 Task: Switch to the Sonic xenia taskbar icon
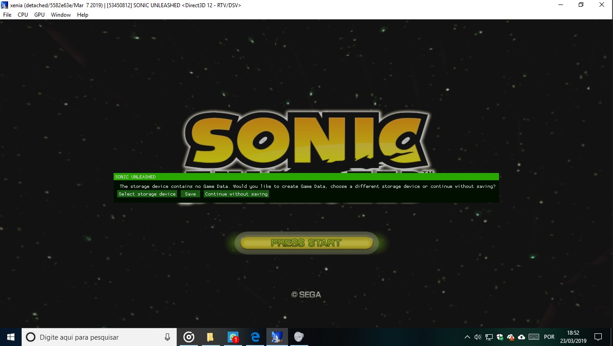pyautogui.click(x=277, y=337)
